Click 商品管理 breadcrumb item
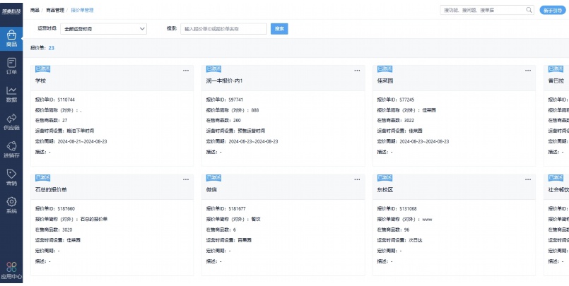Viewport: 569px width, 286px height. (55, 11)
